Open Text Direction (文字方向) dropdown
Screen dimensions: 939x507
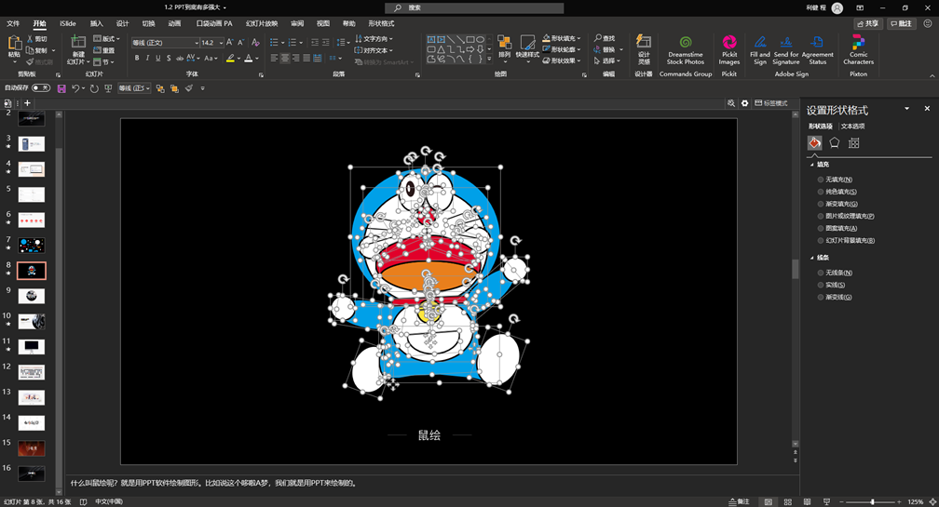pos(374,39)
